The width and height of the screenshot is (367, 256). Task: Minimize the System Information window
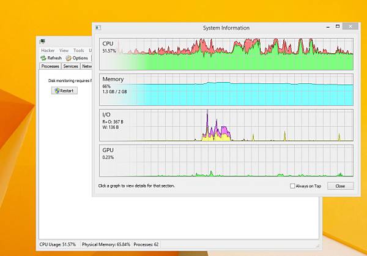pos(328,27)
